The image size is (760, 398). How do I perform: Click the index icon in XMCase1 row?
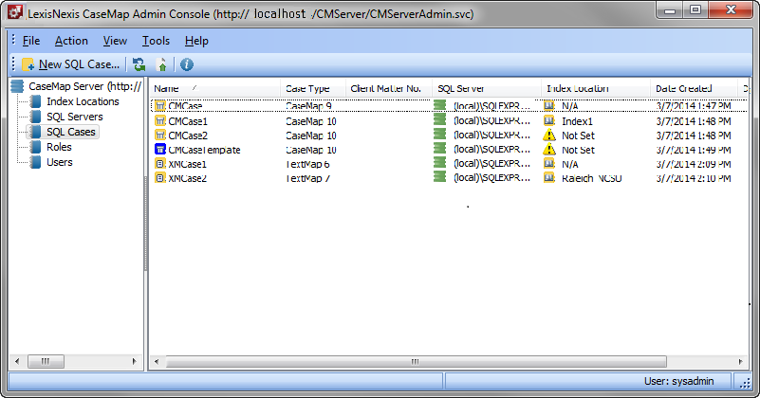point(549,163)
